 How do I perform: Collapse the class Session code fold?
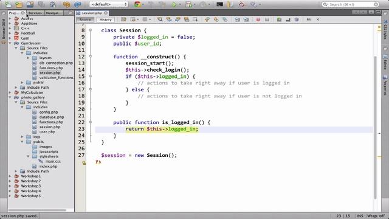coord(91,30)
